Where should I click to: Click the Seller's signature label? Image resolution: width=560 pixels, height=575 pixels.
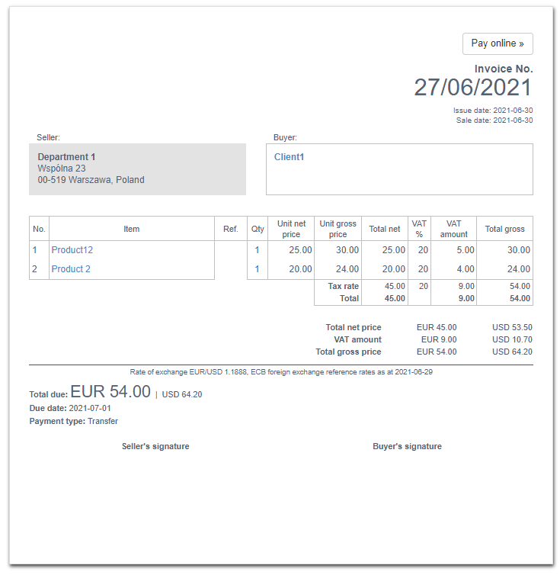pyautogui.click(x=155, y=446)
